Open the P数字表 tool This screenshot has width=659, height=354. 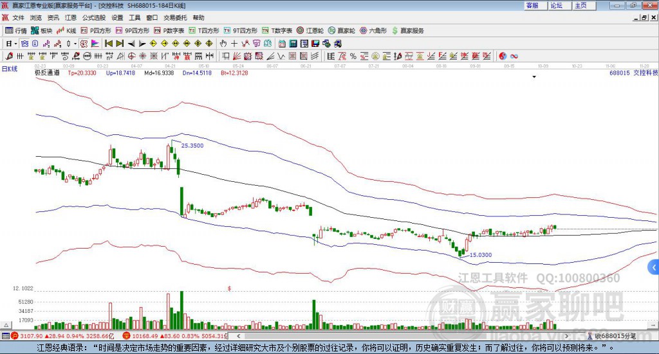(169, 31)
